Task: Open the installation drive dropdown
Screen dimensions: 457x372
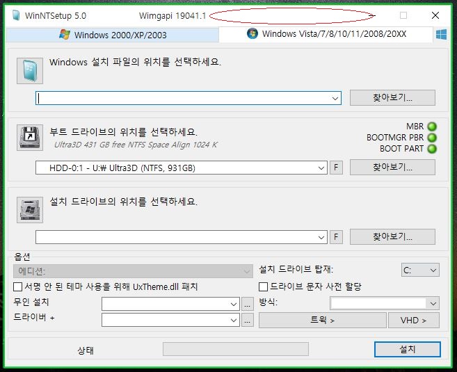Action: pos(321,237)
